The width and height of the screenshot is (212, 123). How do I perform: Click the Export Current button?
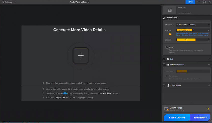[177, 118]
